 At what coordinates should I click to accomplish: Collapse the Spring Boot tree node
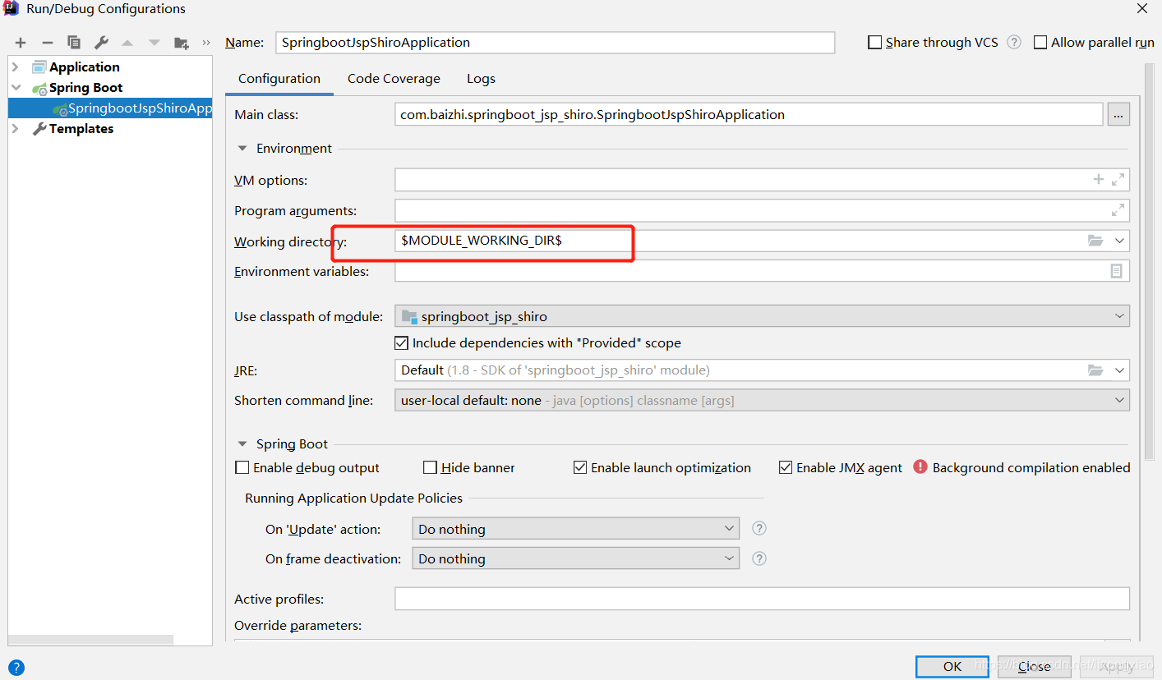tap(16, 88)
